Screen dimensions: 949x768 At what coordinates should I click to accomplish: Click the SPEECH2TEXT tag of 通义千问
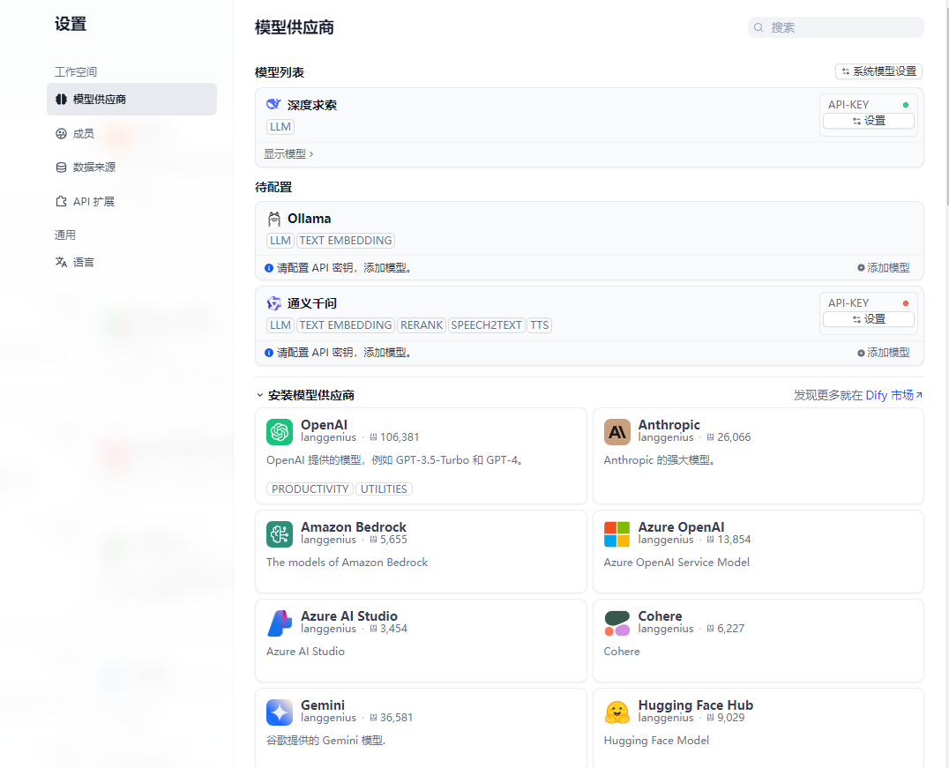click(x=486, y=325)
